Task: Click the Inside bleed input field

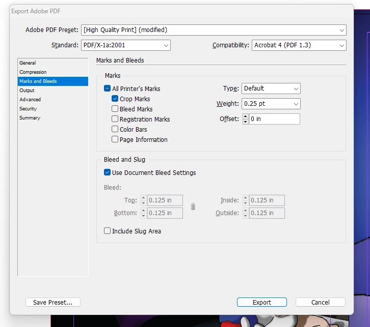Action: (x=267, y=200)
